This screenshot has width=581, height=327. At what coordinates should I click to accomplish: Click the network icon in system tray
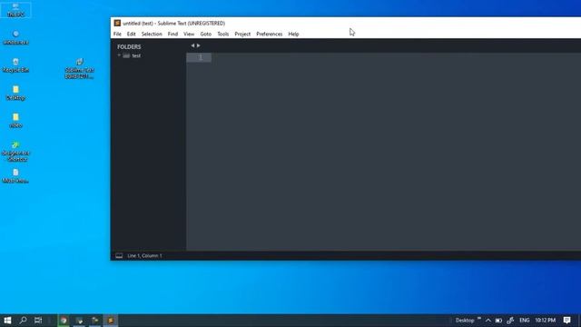pos(510,321)
